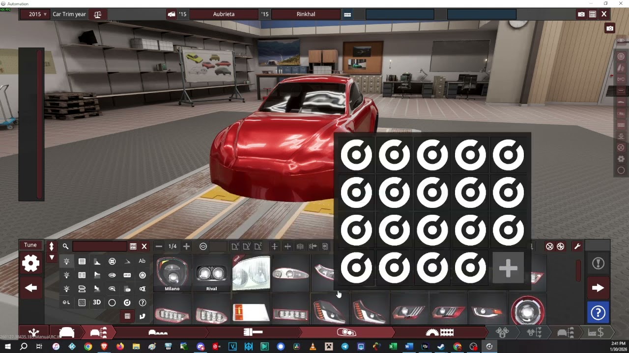Click the rotate Z axis tool
Viewport: 629px width, 353px height.
(258, 246)
